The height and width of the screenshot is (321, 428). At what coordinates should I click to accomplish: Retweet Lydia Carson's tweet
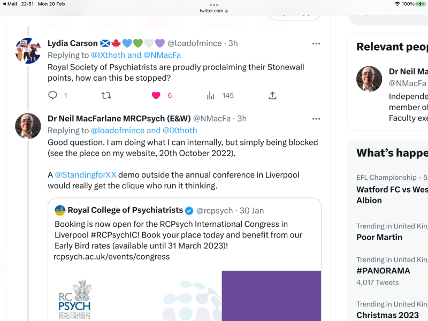(x=106, y=95)
